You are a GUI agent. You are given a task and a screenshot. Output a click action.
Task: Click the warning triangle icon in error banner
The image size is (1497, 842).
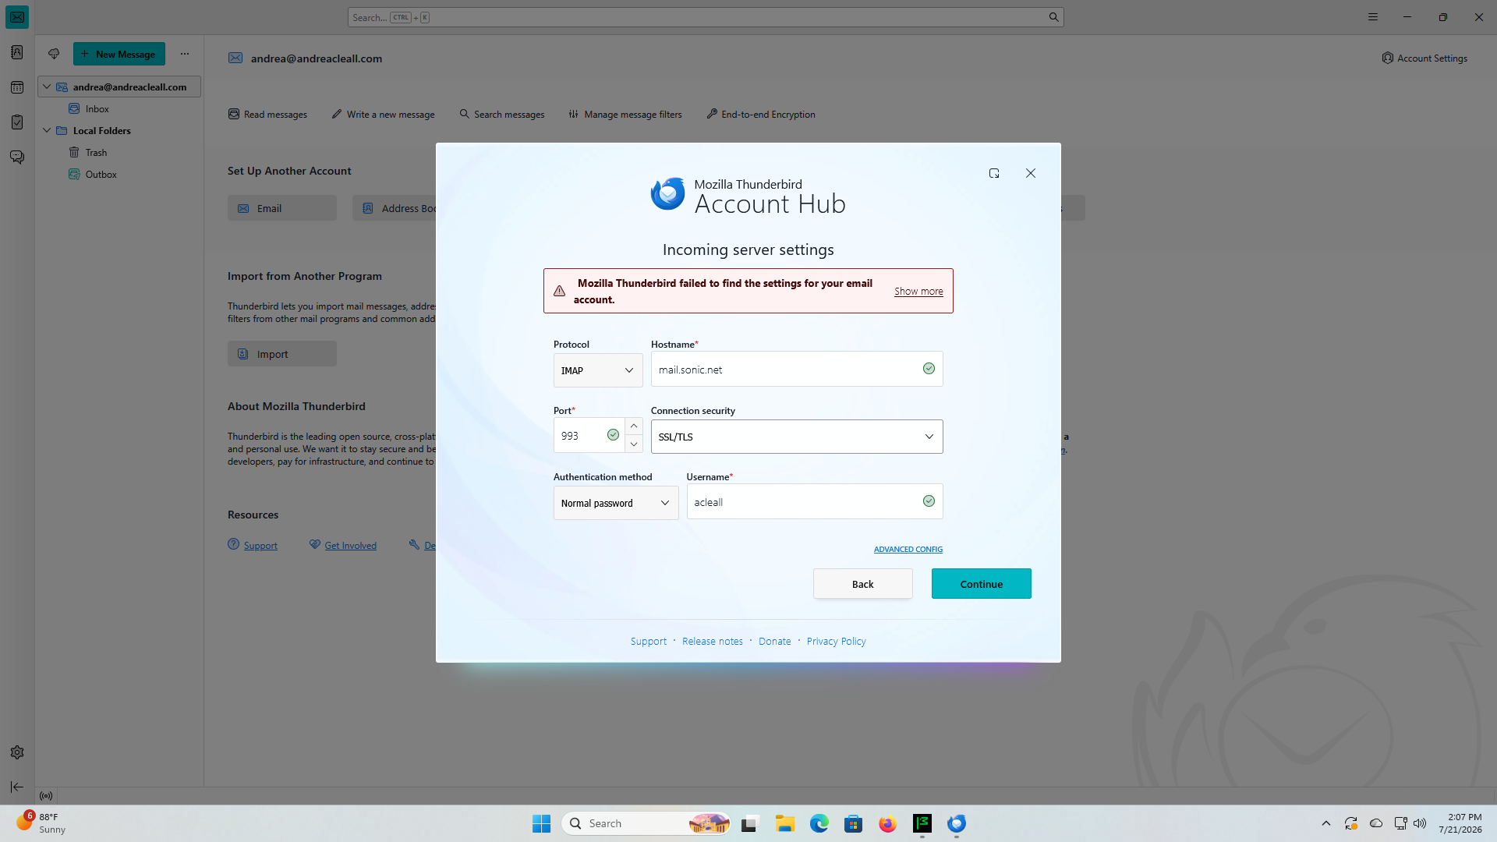click(x=559, y=291)
